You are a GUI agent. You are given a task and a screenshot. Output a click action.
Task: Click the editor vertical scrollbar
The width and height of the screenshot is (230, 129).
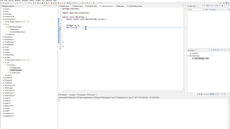pyautogui.click(x=184, y=49)
